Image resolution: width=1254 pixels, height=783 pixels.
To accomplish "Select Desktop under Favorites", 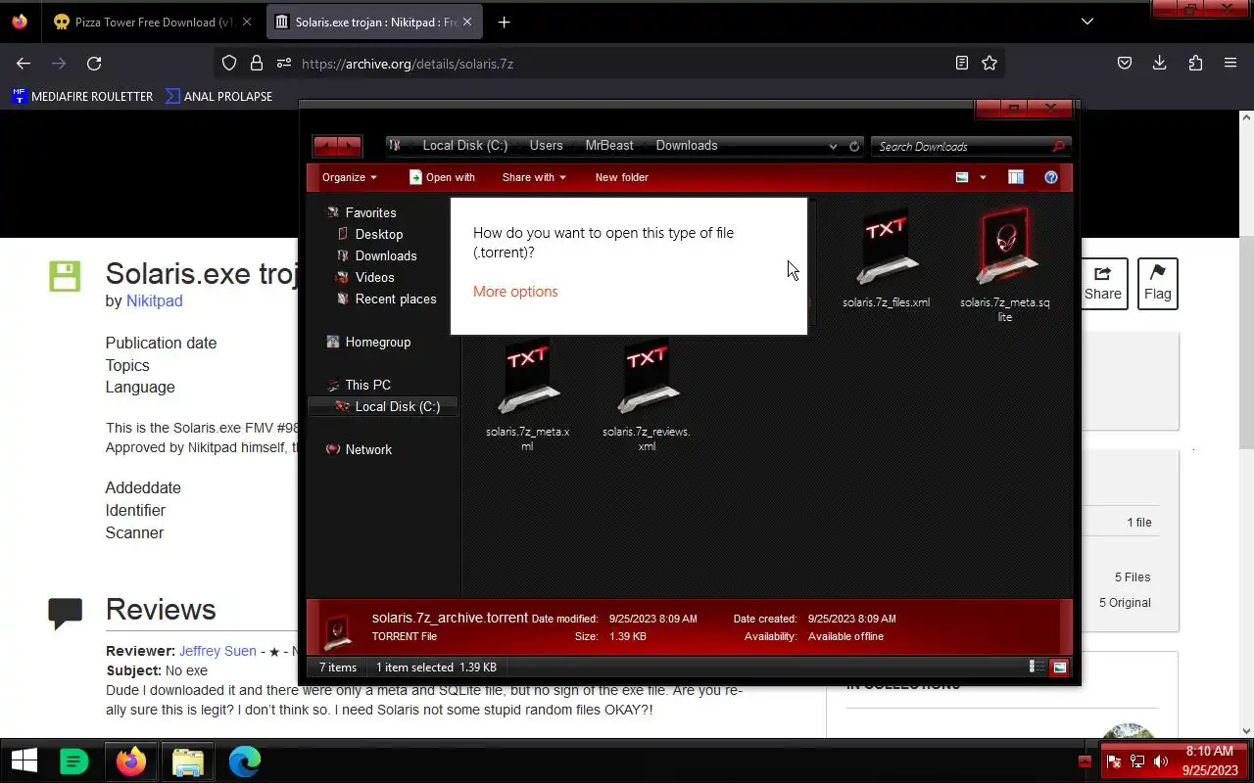I will [379, 234].
